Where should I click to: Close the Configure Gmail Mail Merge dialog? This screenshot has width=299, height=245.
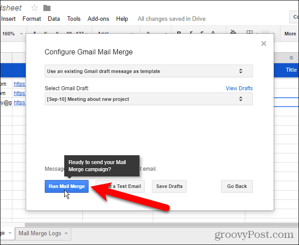264,44
